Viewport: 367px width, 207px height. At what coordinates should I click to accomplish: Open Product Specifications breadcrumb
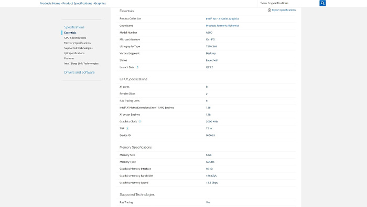77,3
